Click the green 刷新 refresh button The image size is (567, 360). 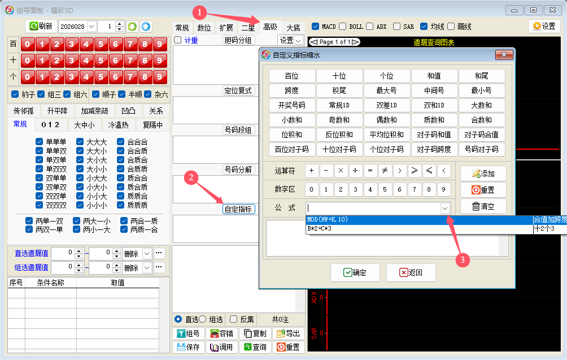point(41,27)
